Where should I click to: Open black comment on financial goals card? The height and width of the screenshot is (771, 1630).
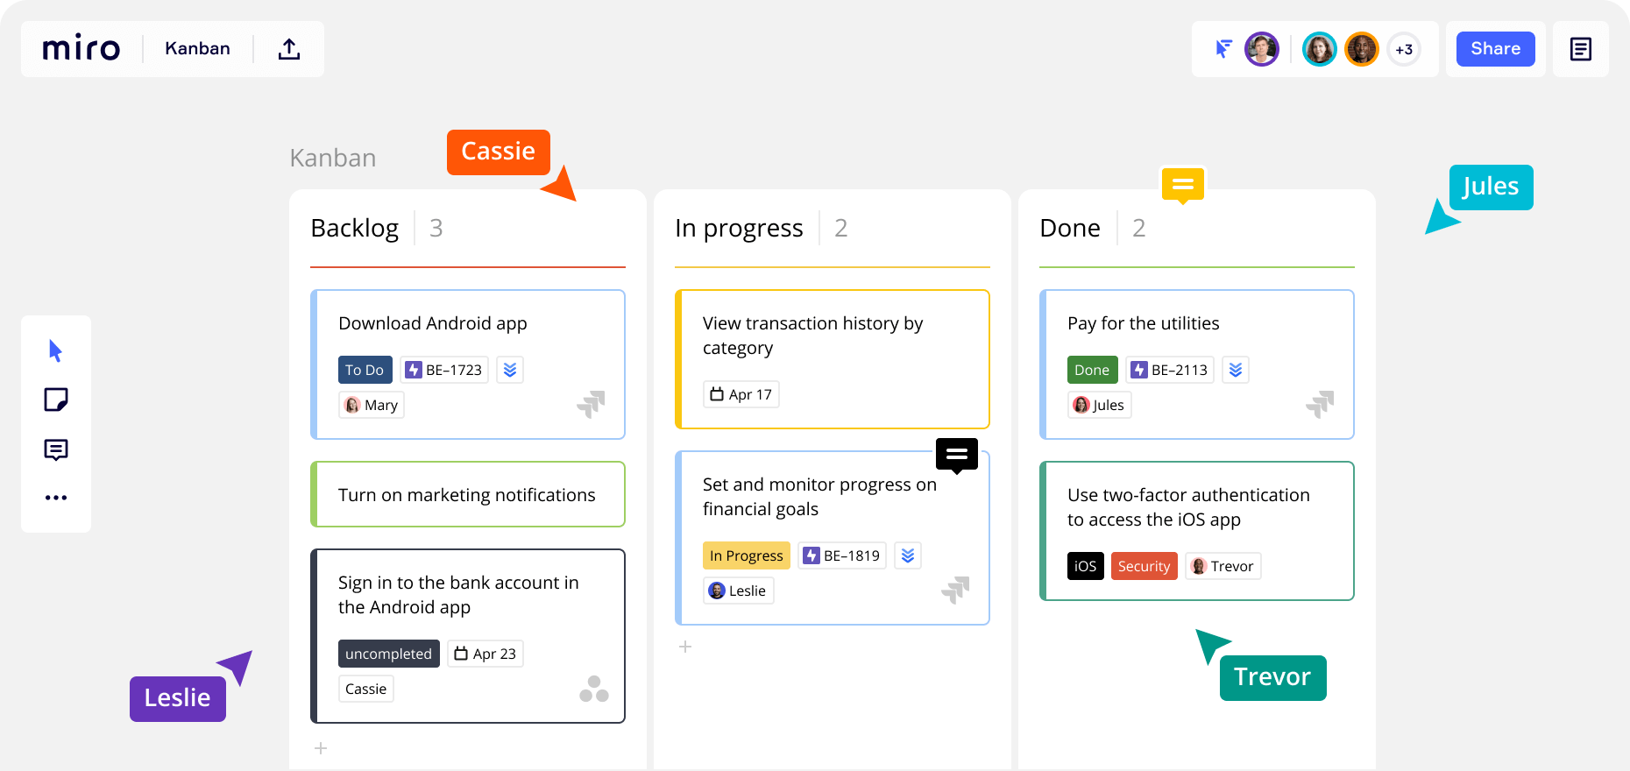[x=957, y=456]
